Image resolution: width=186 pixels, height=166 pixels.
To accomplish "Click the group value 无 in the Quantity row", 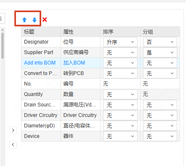I will (x=146, y=94).
